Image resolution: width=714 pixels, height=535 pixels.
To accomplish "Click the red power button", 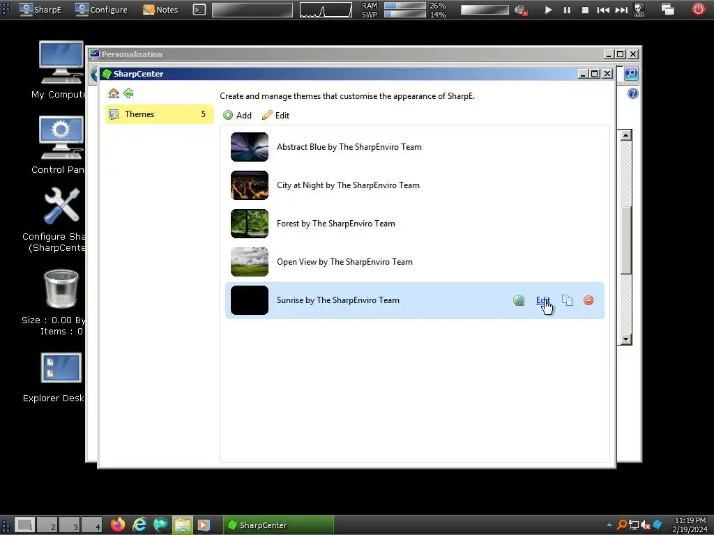I will 699,8.
